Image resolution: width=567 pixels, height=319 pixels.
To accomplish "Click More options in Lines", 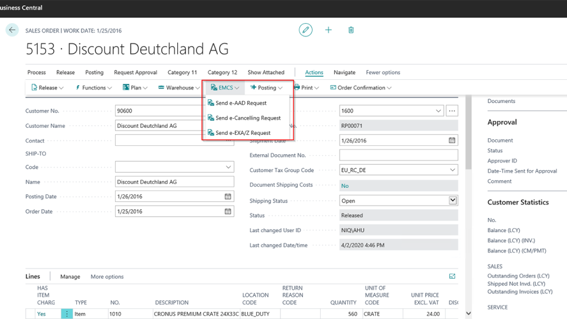I will click(107, 276).
